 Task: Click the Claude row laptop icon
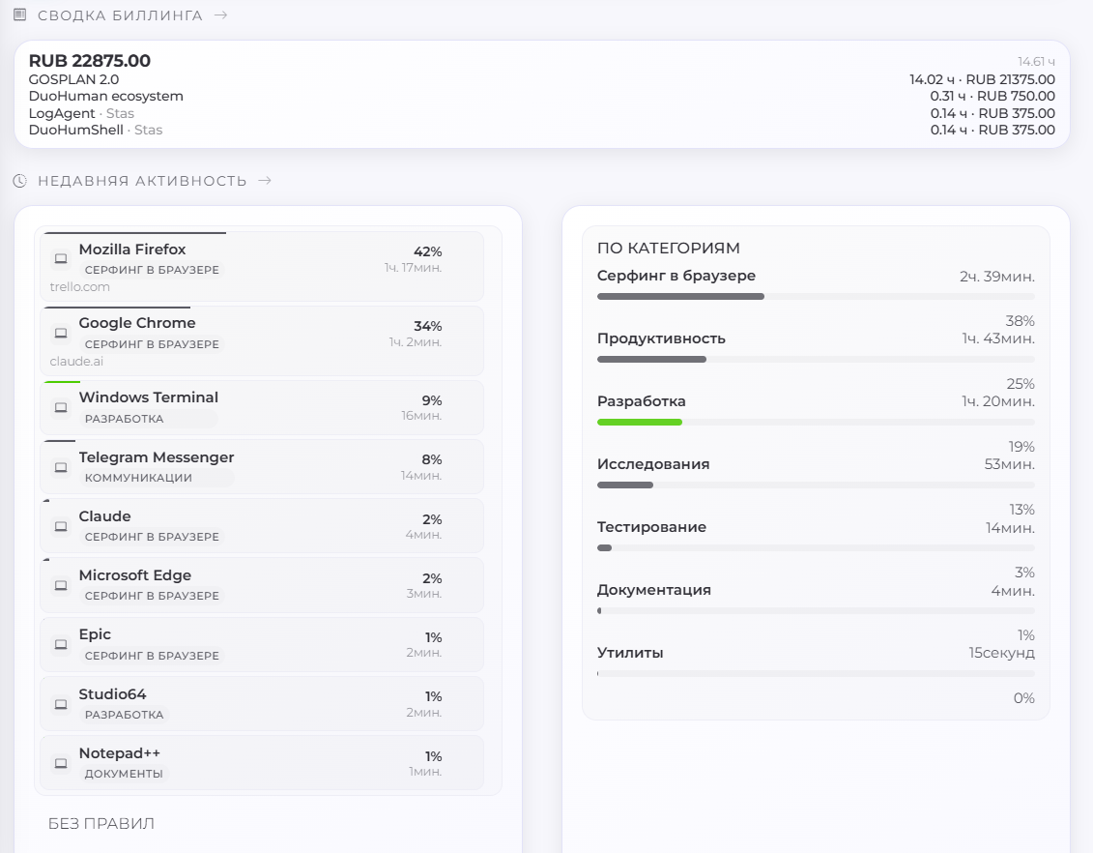61,526
